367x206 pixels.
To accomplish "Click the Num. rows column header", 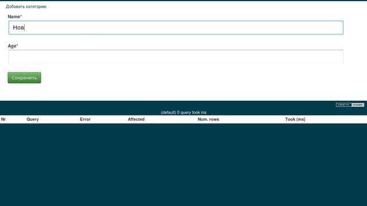I will click(208, 120).
